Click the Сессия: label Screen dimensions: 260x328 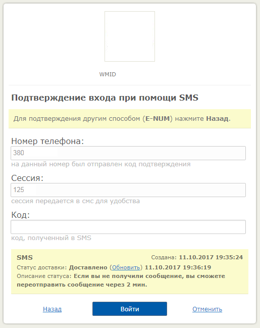(x=27, y=178)
